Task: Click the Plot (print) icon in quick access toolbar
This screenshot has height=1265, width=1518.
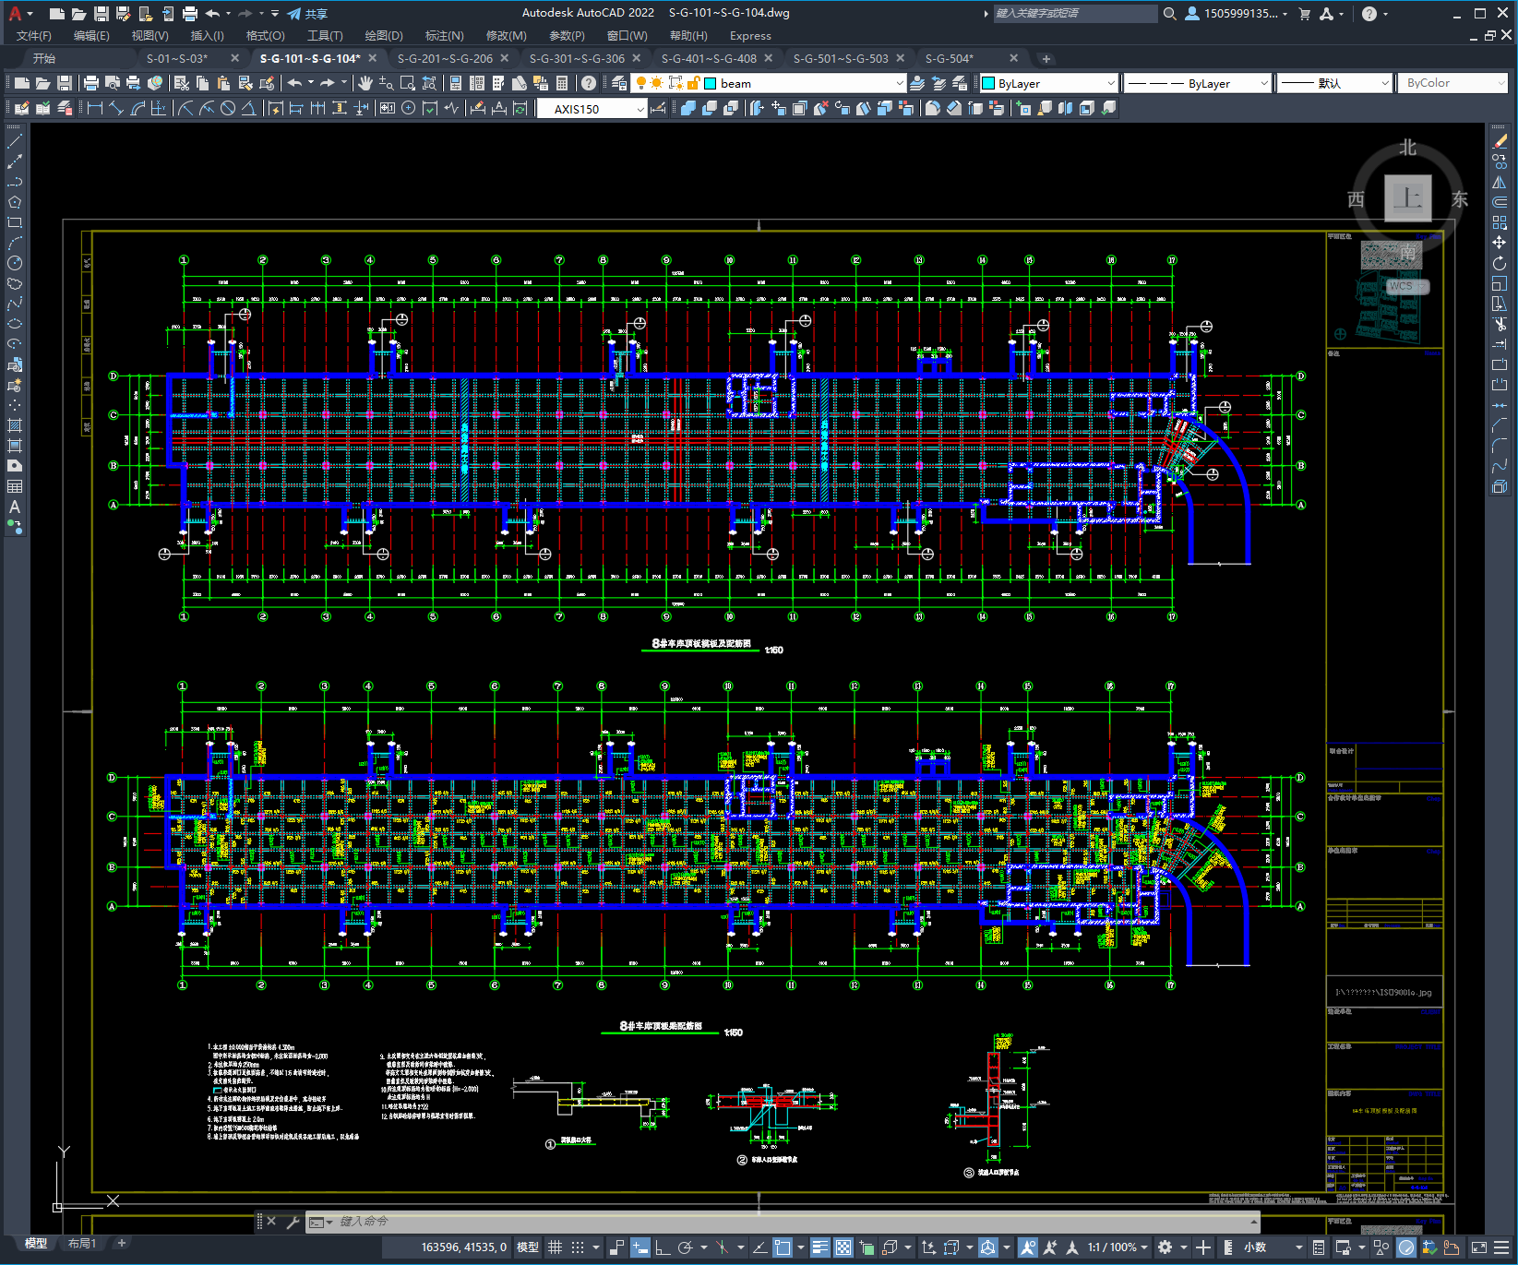Action: pyautogui.click(x=190, y=14)
